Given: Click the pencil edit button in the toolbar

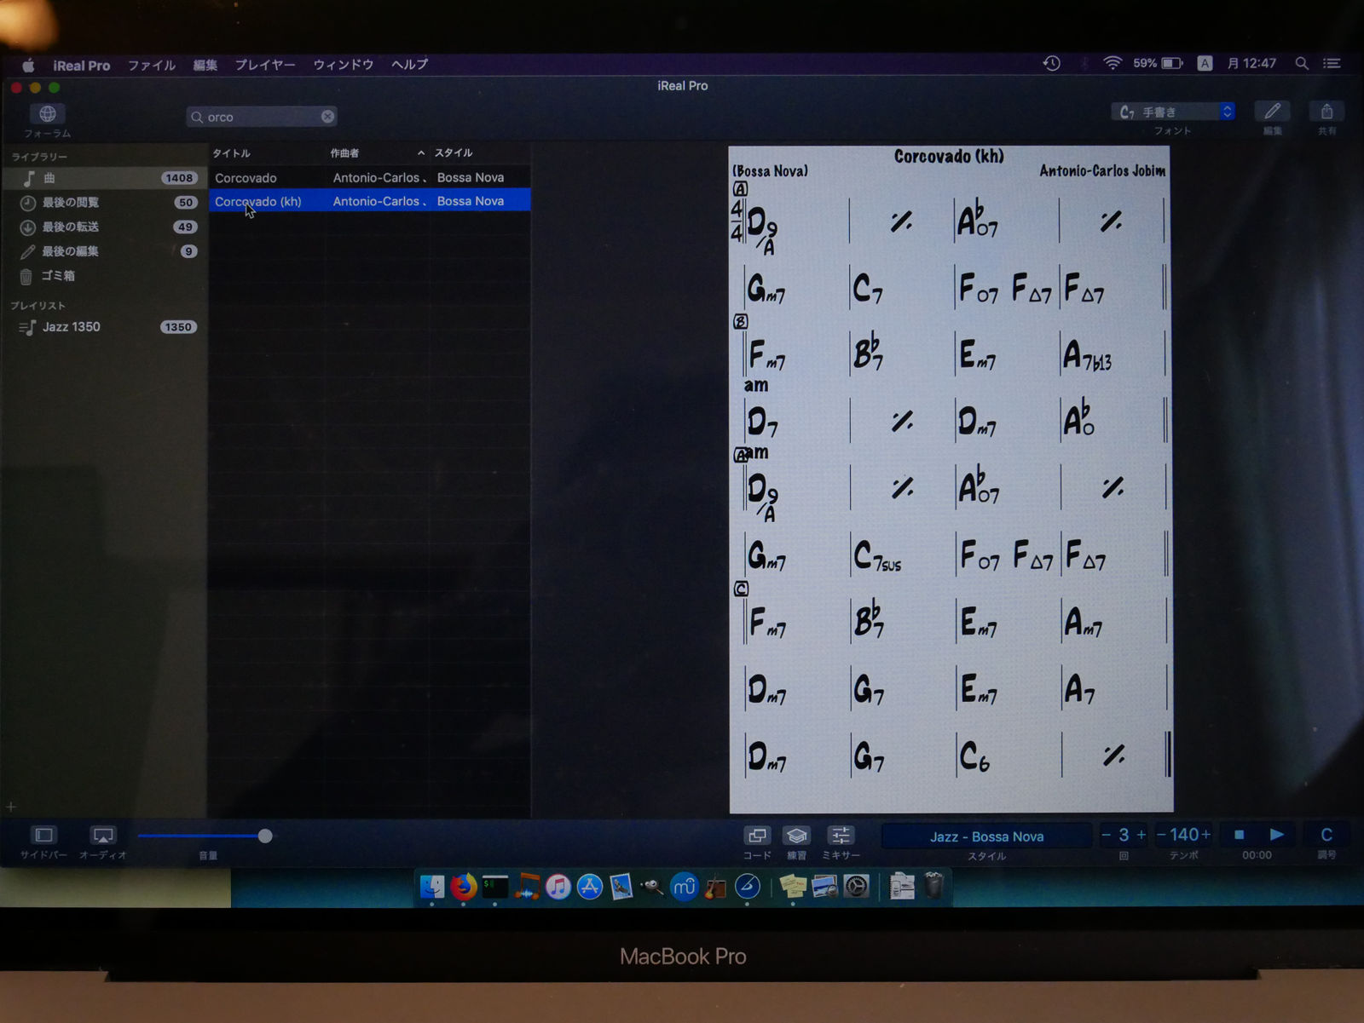Looking at the screenshot, I should point(1272,112).
